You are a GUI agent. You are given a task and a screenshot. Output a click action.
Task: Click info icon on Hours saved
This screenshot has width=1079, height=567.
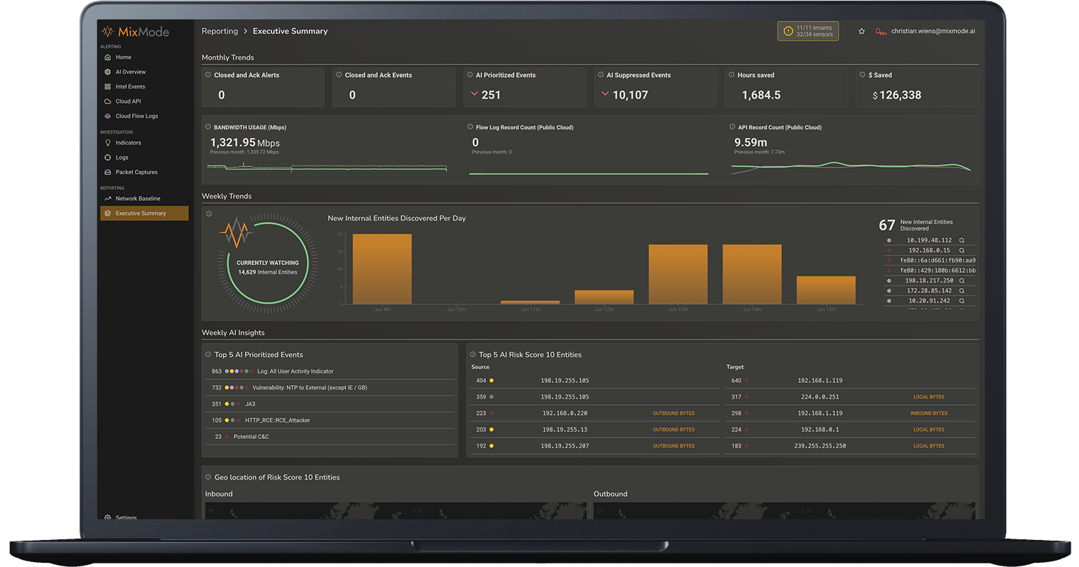tap(732, 75)
